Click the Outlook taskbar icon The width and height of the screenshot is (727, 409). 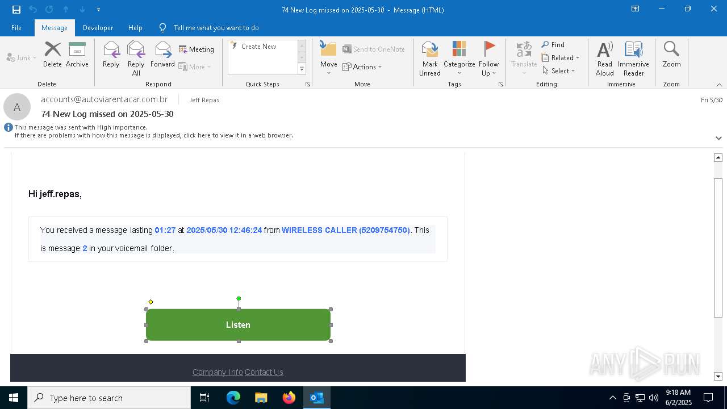coord(317,398)
